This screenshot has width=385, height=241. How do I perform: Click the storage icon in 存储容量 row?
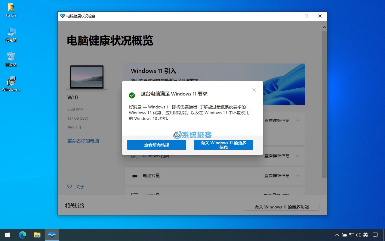pyautogui.click(x=134, y=195)
